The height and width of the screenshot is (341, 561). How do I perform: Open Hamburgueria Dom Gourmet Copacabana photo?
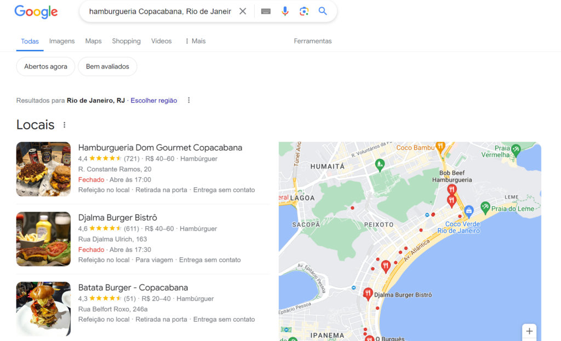click(43, 169)
